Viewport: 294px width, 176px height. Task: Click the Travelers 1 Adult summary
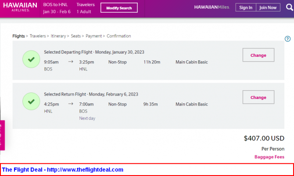[86, 8]
